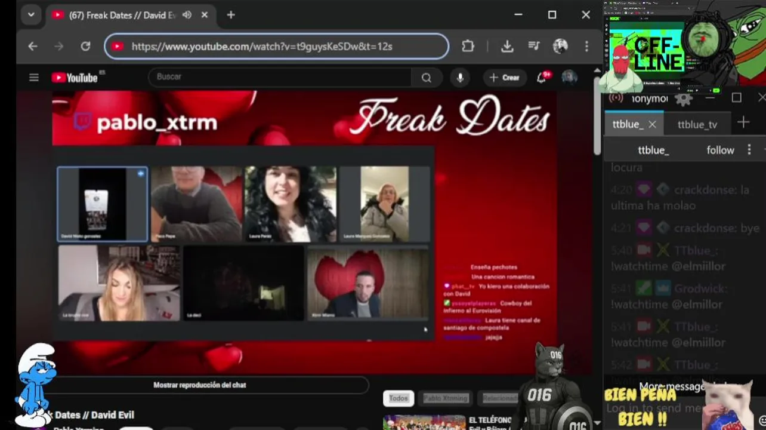766x430 pixels.
Task: Open the EL TELÉFONO recommended video thumbnail
Action: coord(424,422)
